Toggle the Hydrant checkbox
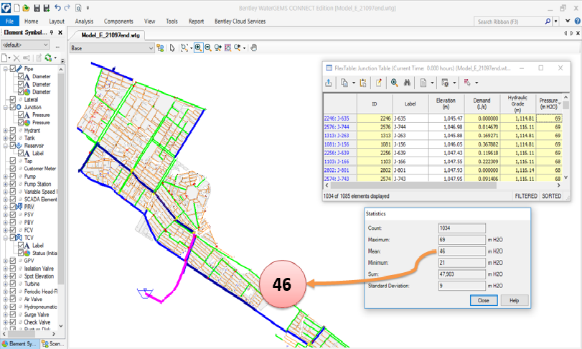The image size is (582, 349). (13, 130)
